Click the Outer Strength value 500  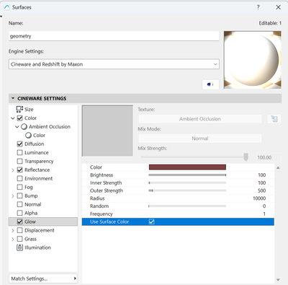pos(262,190)
